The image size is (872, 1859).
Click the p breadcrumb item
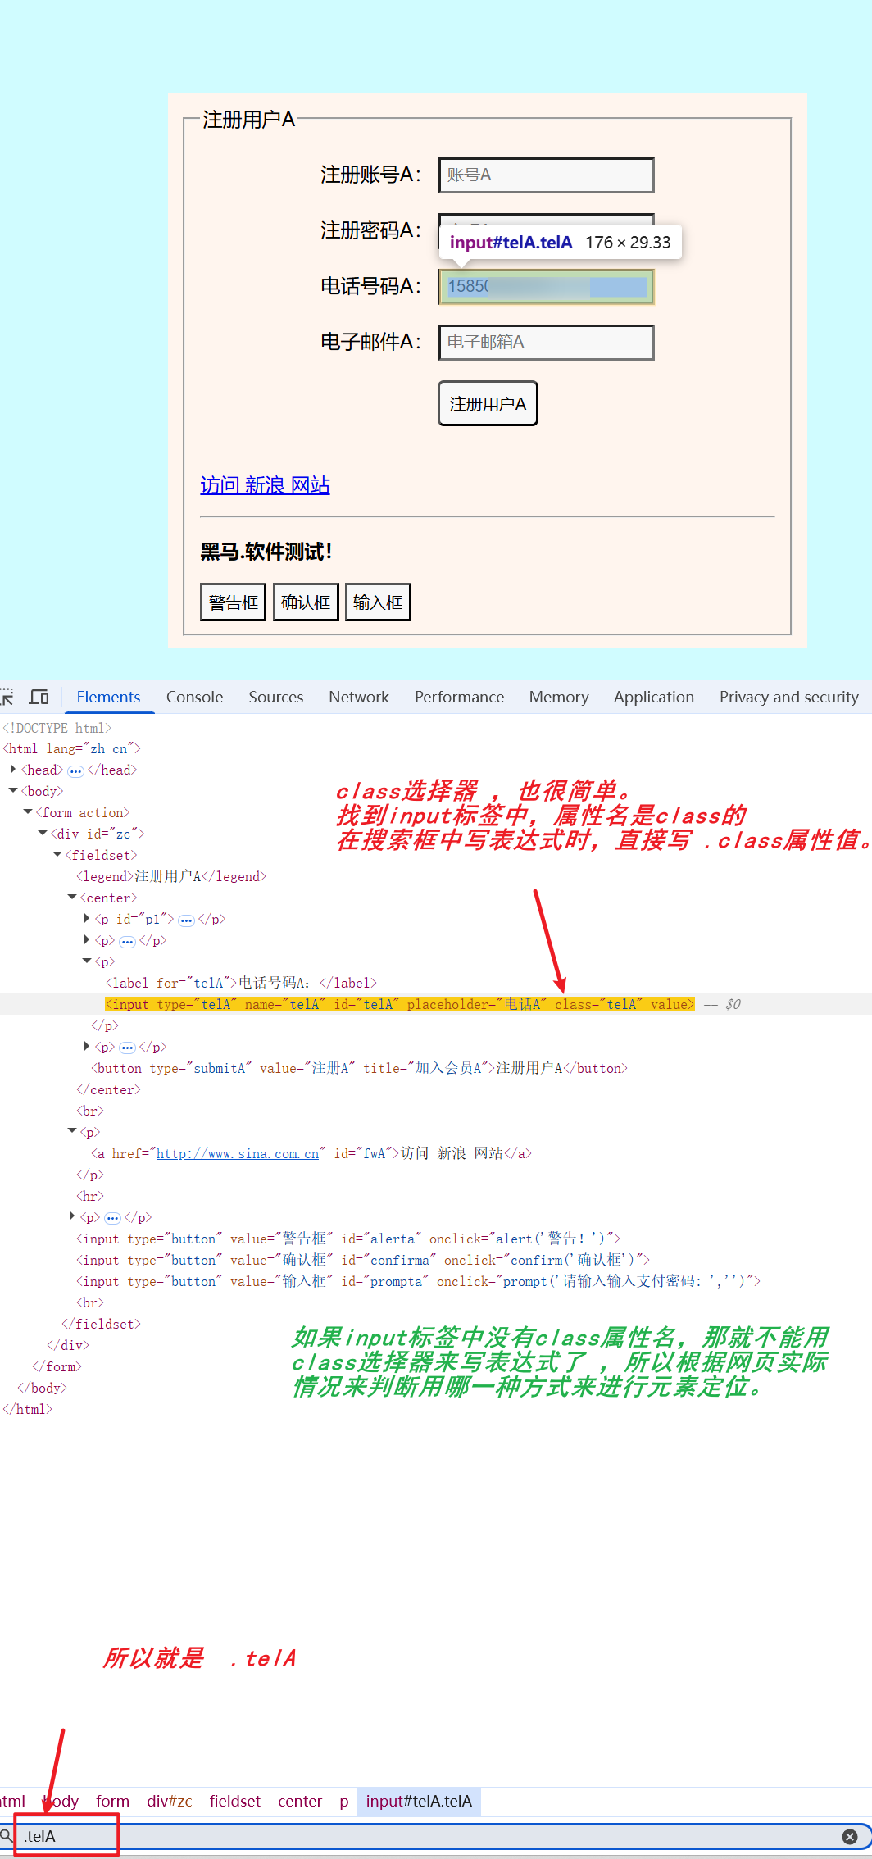[344, 1801]
